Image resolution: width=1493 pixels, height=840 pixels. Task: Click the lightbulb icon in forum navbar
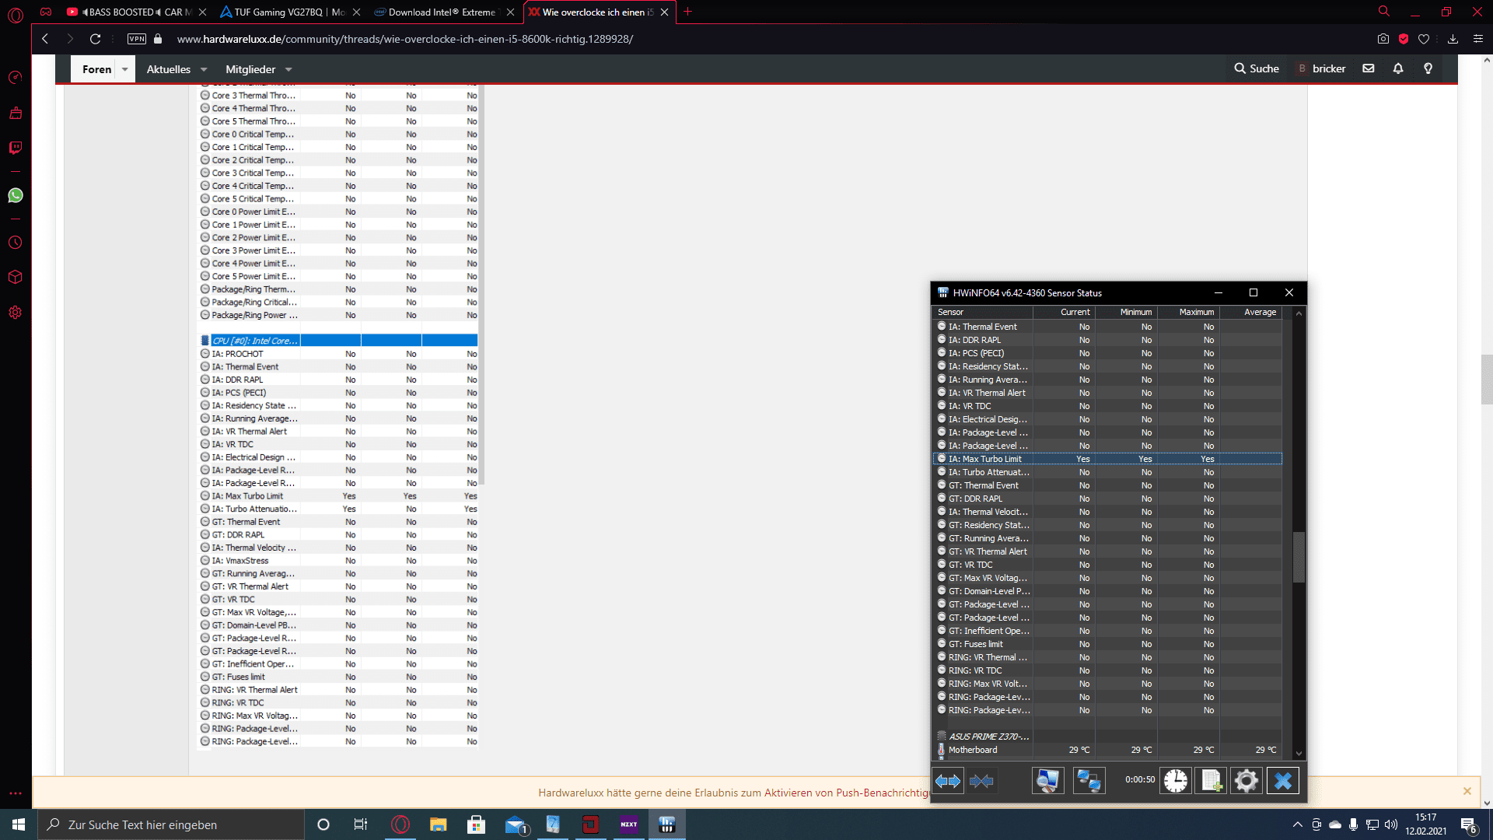pos(1428,68)
